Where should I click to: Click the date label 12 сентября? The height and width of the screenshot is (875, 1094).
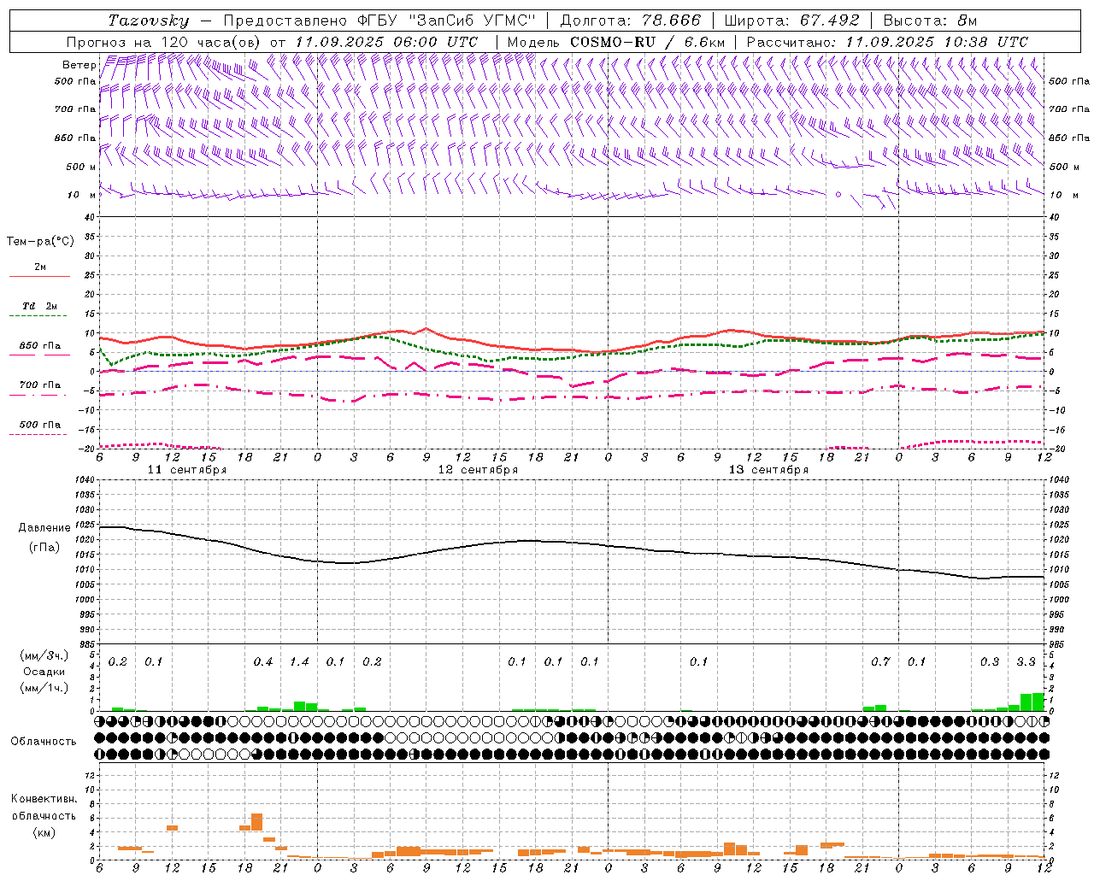[x=478, y=469]
